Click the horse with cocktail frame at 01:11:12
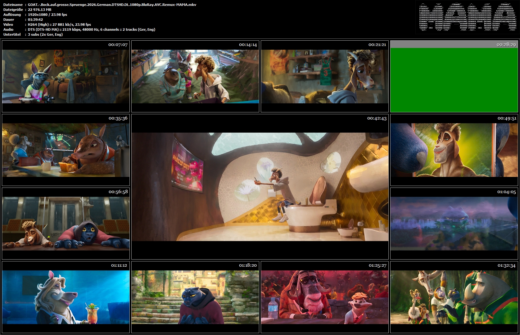The image size is (520, 335). pyautogui.click(x=66, y=297)
